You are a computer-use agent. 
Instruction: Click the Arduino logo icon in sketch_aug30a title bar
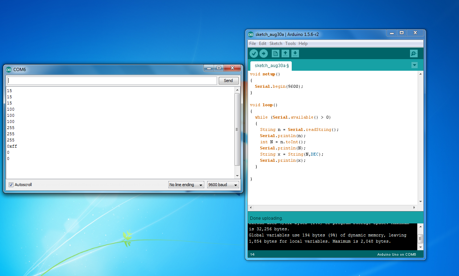click(251, 34)
